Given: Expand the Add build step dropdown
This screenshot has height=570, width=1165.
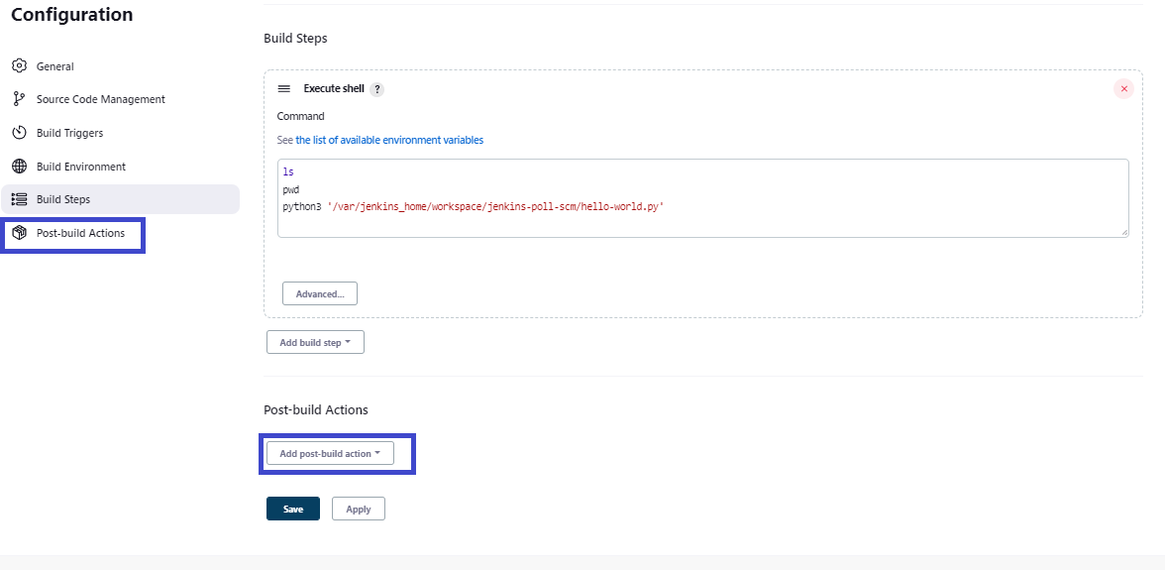Looking at the screenshot, I should pos(315,343).
